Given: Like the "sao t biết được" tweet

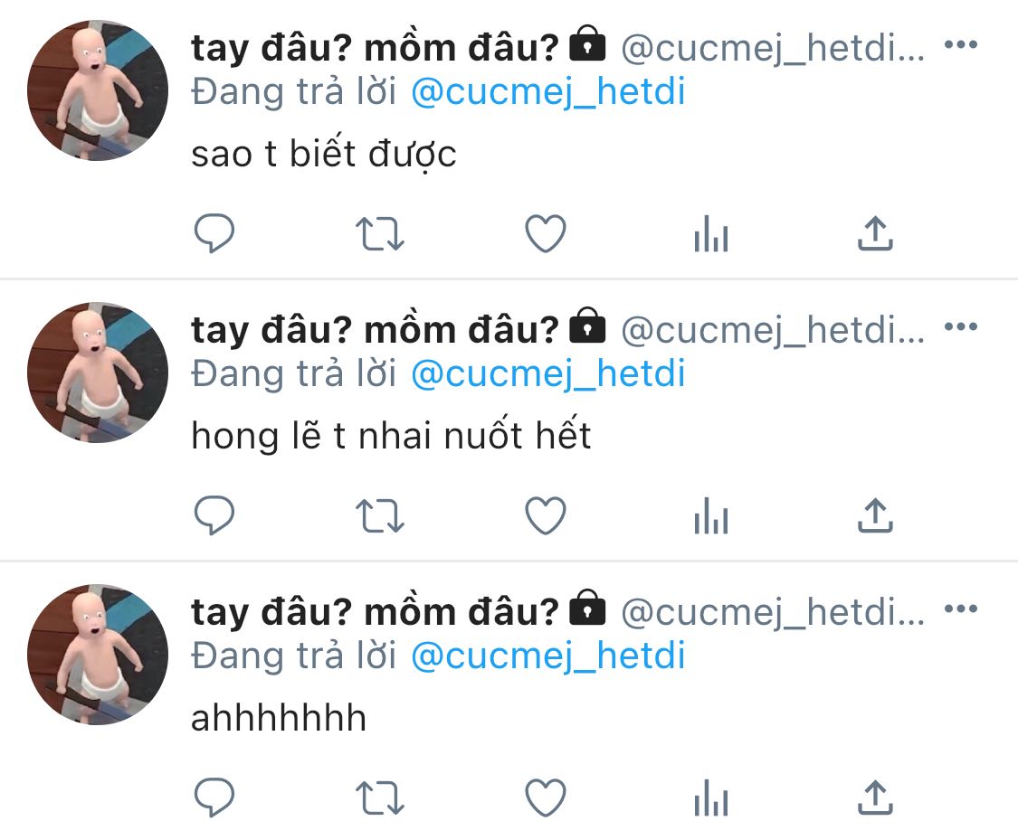Looking at the screenshot, I should pos(546,234).
